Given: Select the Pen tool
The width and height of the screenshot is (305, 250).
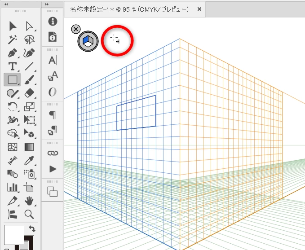Looking at the screenshot, I should [x=13, y=53].
